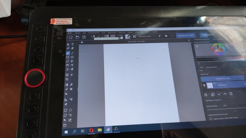Image resolution: width=246 pixels, height=138 pixels.
Task: Switch to the Журнал действий tab
Action: pyautogui.click(x=211, y=67)
